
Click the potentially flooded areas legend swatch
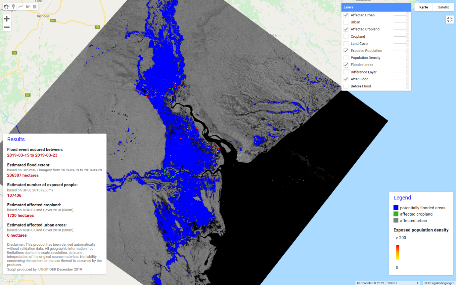[x=395, y=207]
